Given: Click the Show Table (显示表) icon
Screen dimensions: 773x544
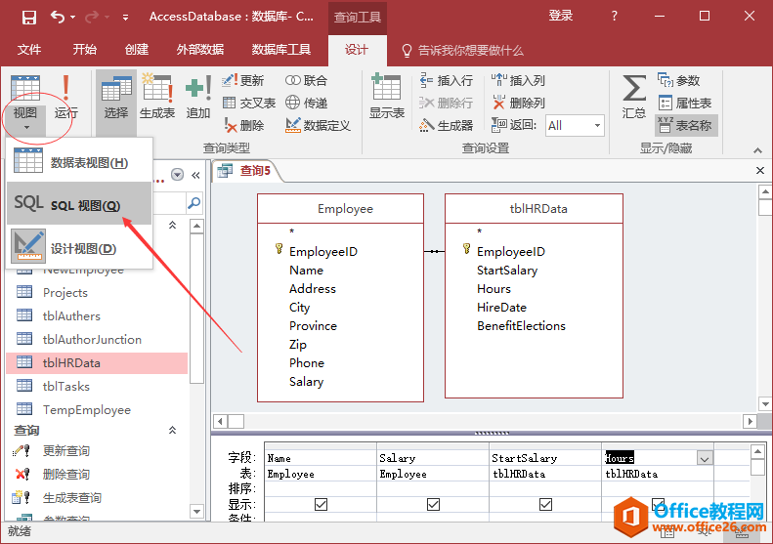Looking at the screenshot, I should click(386, 98).
